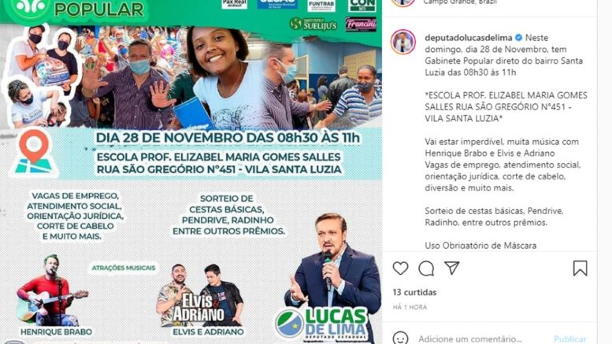Click the Francini sponsor logo
The width and height of the screenshot is (612, 344).
361,24
